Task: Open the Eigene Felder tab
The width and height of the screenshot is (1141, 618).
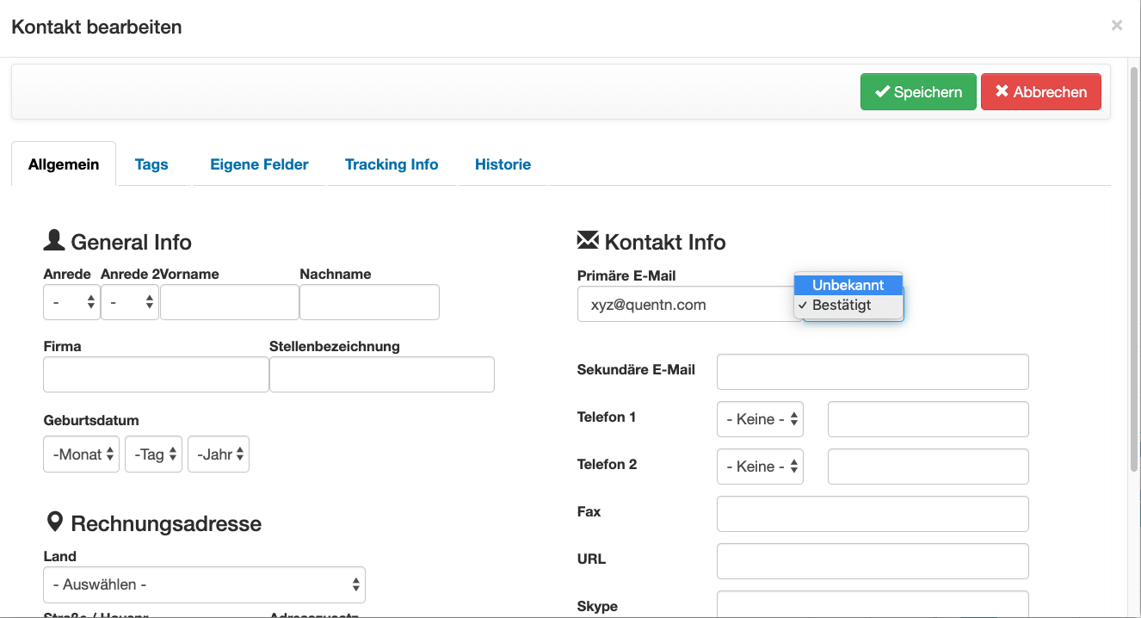Action: pyautogui.click(x=259, y=164)
